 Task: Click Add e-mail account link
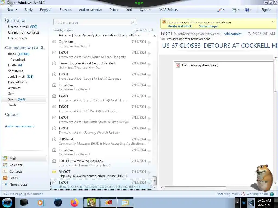coord(20,126)
